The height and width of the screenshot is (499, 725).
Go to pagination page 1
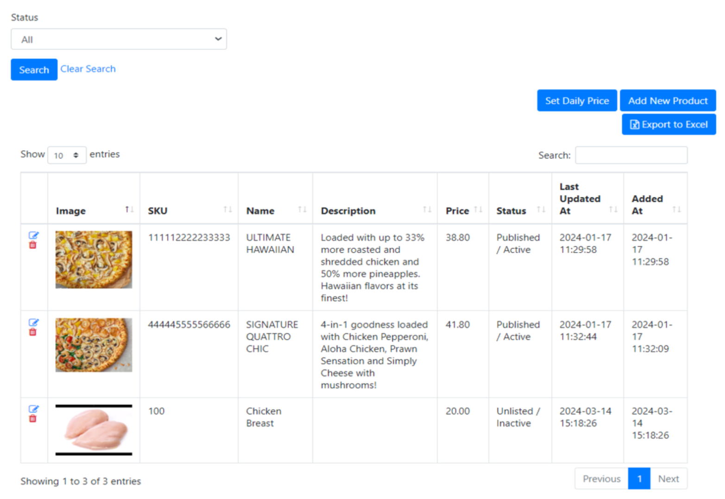click(x=639, y=479)
